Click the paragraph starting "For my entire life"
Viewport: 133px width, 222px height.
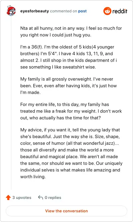pyautogui.click(x=71, y=111)
